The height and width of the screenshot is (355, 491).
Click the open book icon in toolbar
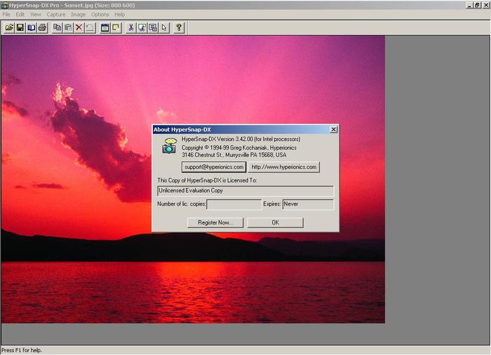click(31, 27)
